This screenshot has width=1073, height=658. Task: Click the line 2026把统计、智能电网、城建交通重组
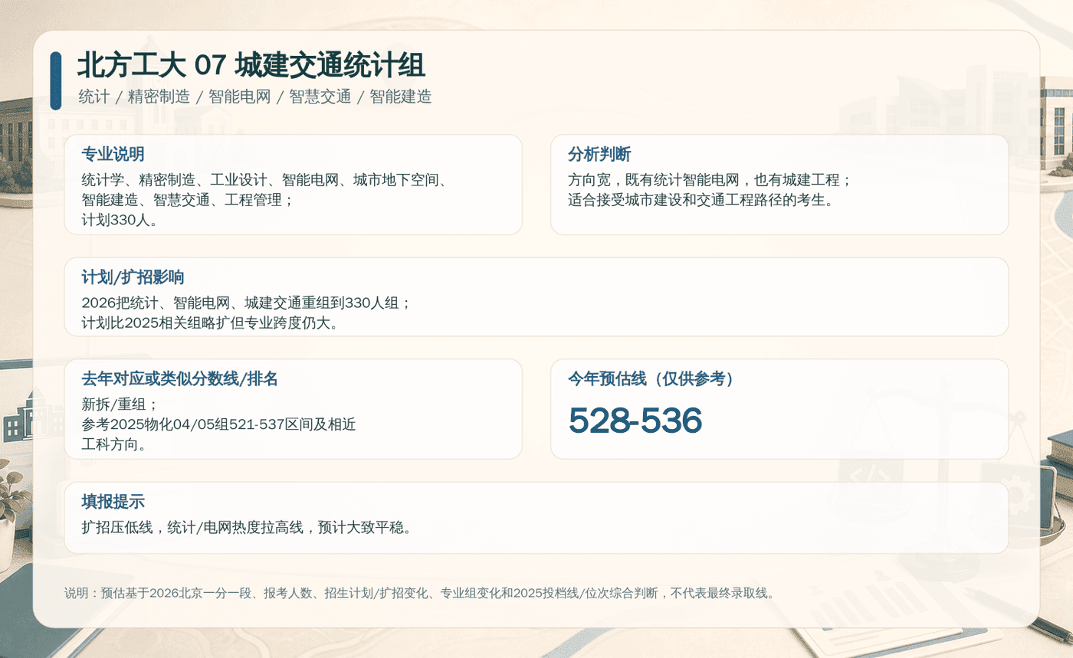pos(247,303)
